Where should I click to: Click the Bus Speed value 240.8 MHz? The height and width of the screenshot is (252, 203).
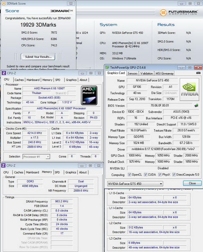[x=35, y=142]
